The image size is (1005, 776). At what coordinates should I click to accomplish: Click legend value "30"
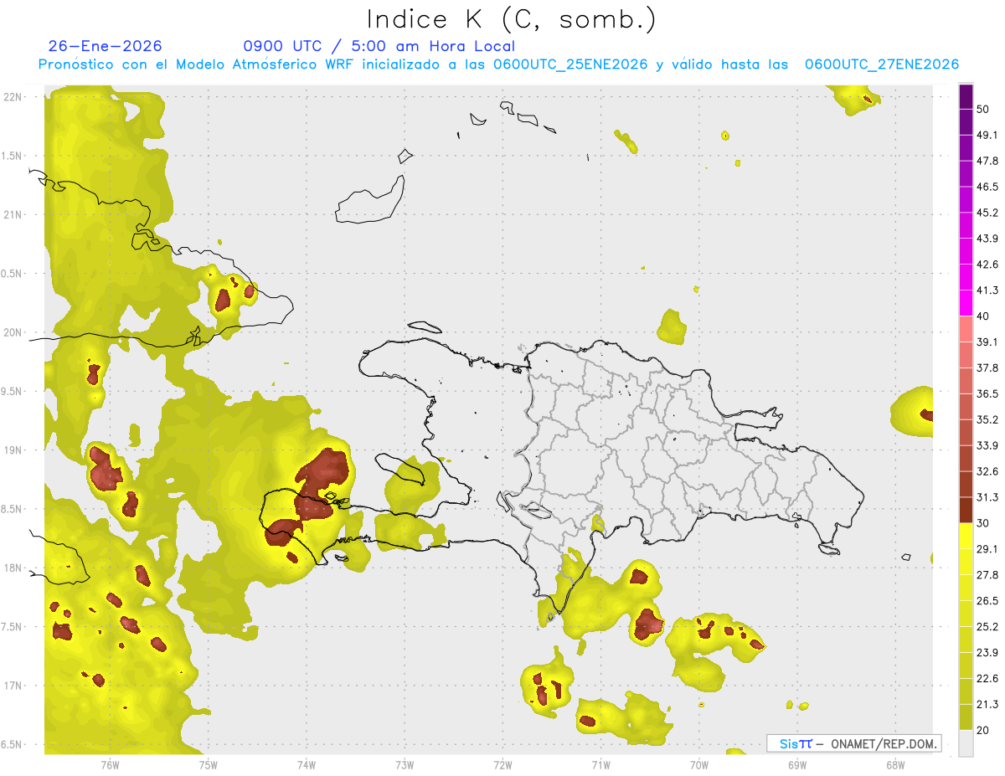click(x=983, y=523)
